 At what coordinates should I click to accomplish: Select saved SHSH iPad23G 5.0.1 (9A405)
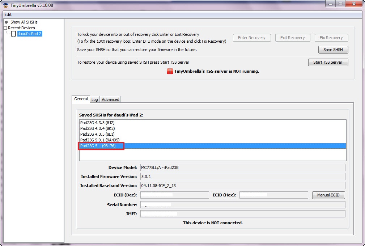(x=213, y=140)
